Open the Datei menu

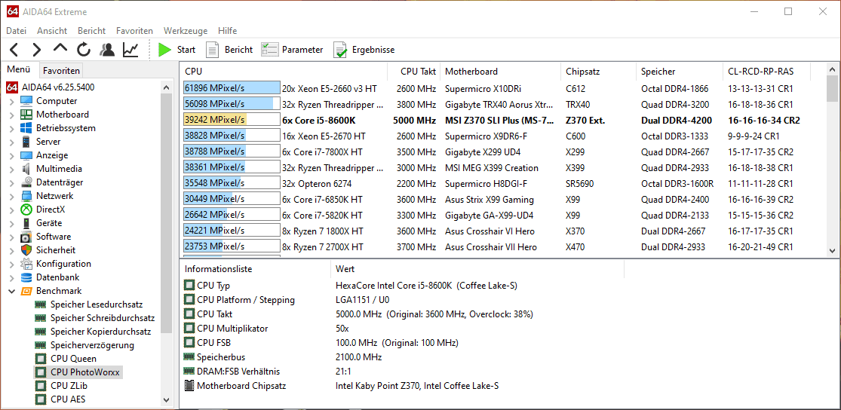(x=16, y=31)
